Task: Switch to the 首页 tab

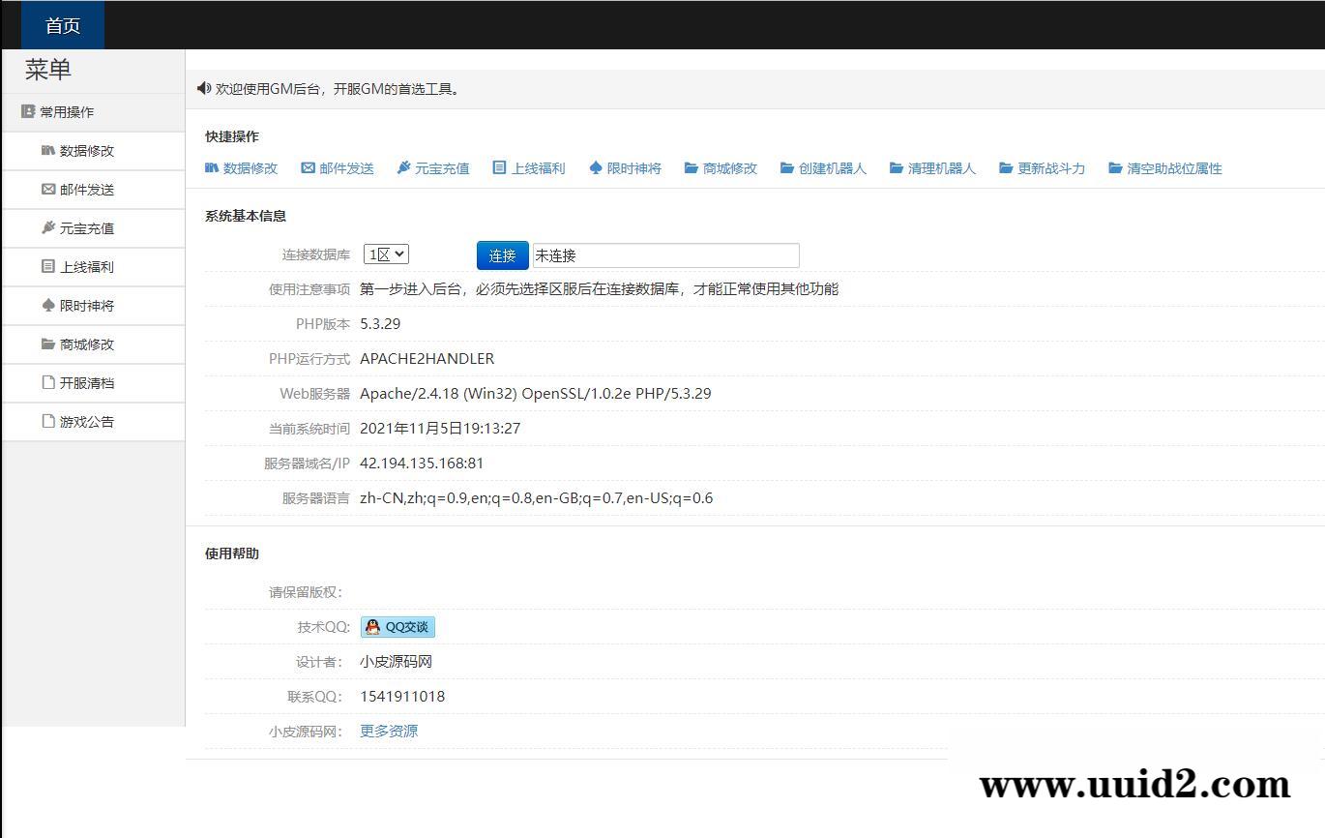Action: tap(61, 25)
